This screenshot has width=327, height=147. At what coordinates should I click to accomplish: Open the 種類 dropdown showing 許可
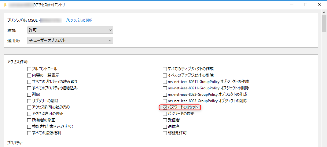tap(70, 30)
